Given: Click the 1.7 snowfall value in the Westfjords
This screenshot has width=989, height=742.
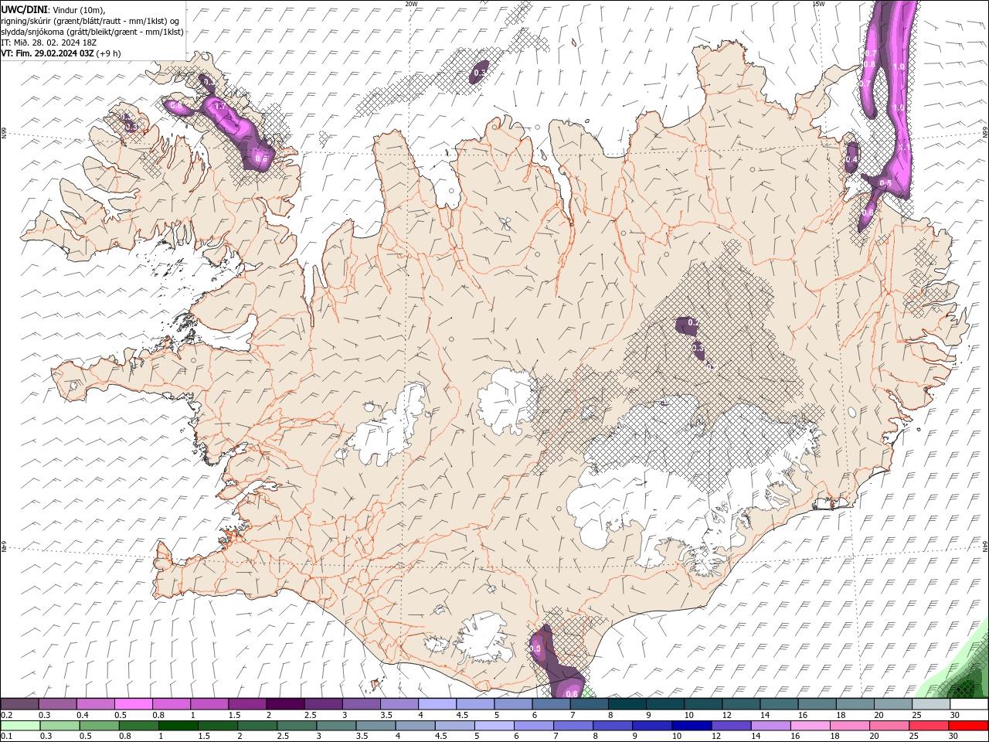Looking at the screenshot, I should [x=219, y=107].
